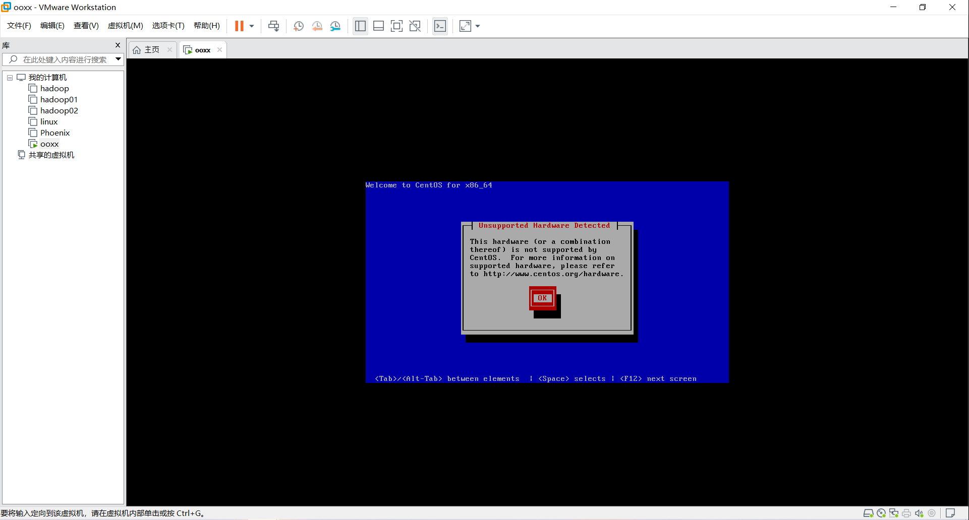Click the 'Unsupported Hardware Detected' dialog title
The height and width of the screenshot is (520, 969).
[544, 225]
